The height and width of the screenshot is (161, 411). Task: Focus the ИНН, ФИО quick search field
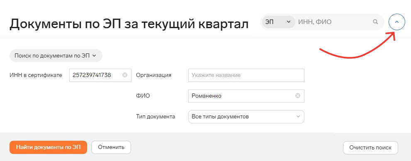coord(334,22)
